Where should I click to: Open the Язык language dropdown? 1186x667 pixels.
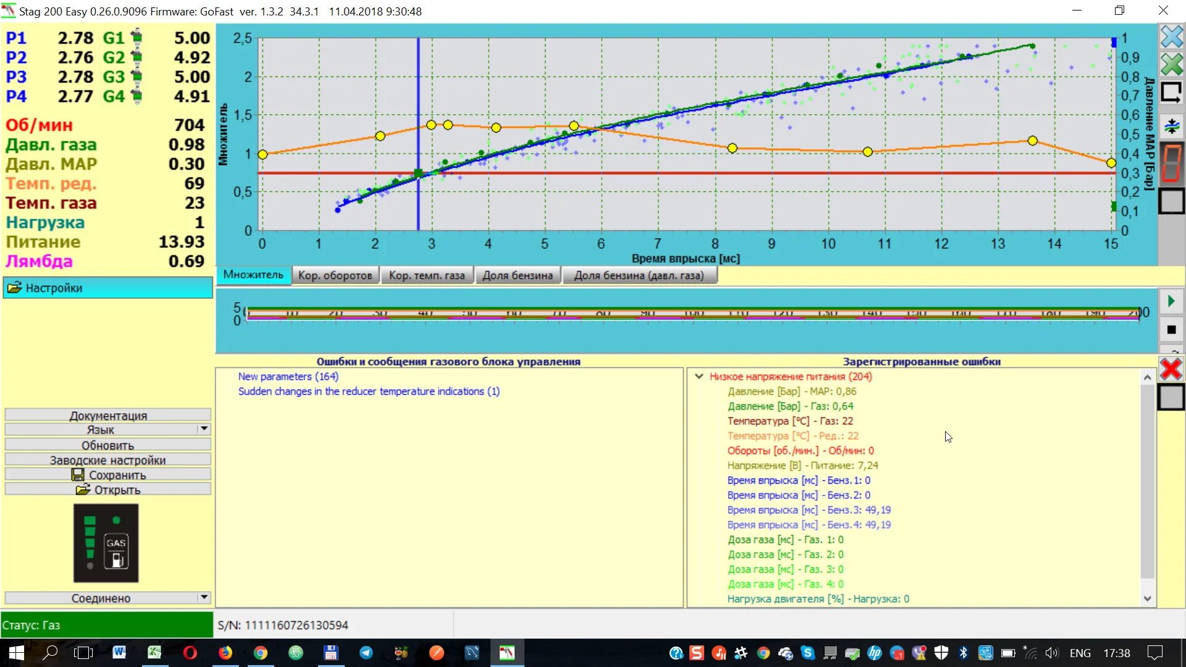(x=204, y=429)
